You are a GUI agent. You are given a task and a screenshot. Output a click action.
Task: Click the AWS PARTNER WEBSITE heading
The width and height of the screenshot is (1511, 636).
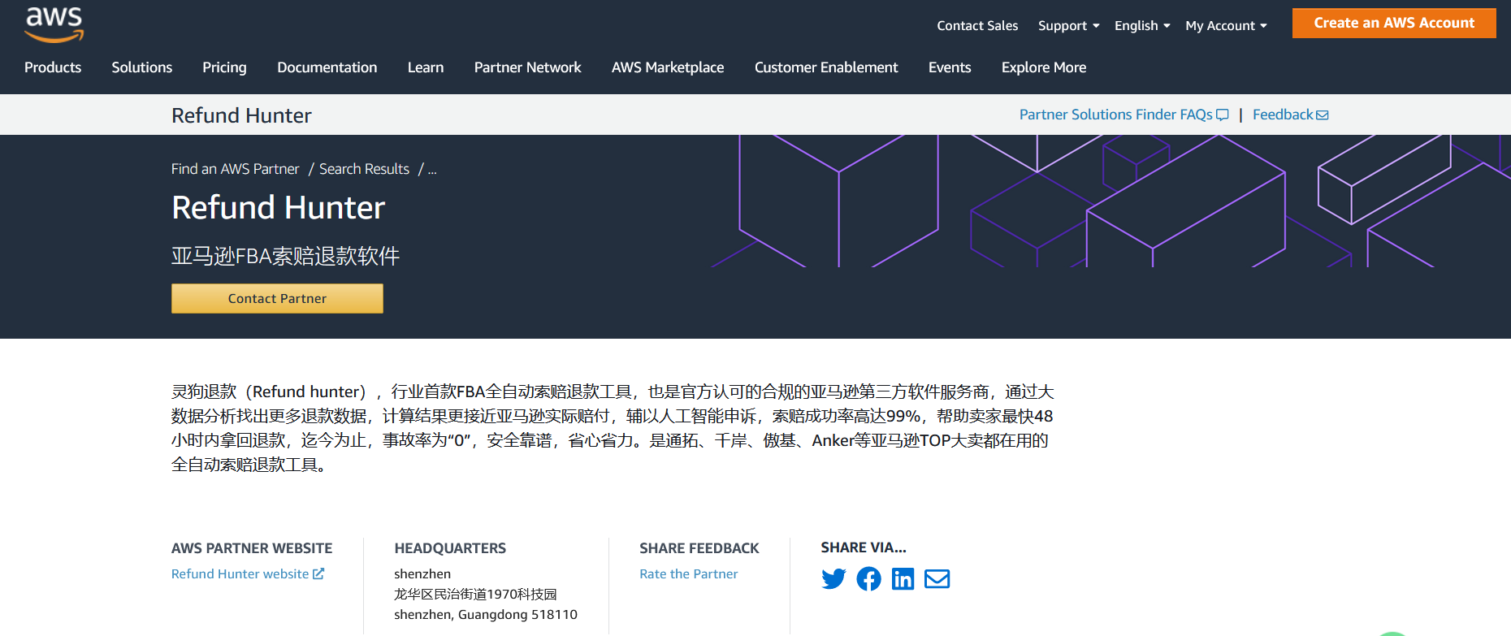(252, 548)
